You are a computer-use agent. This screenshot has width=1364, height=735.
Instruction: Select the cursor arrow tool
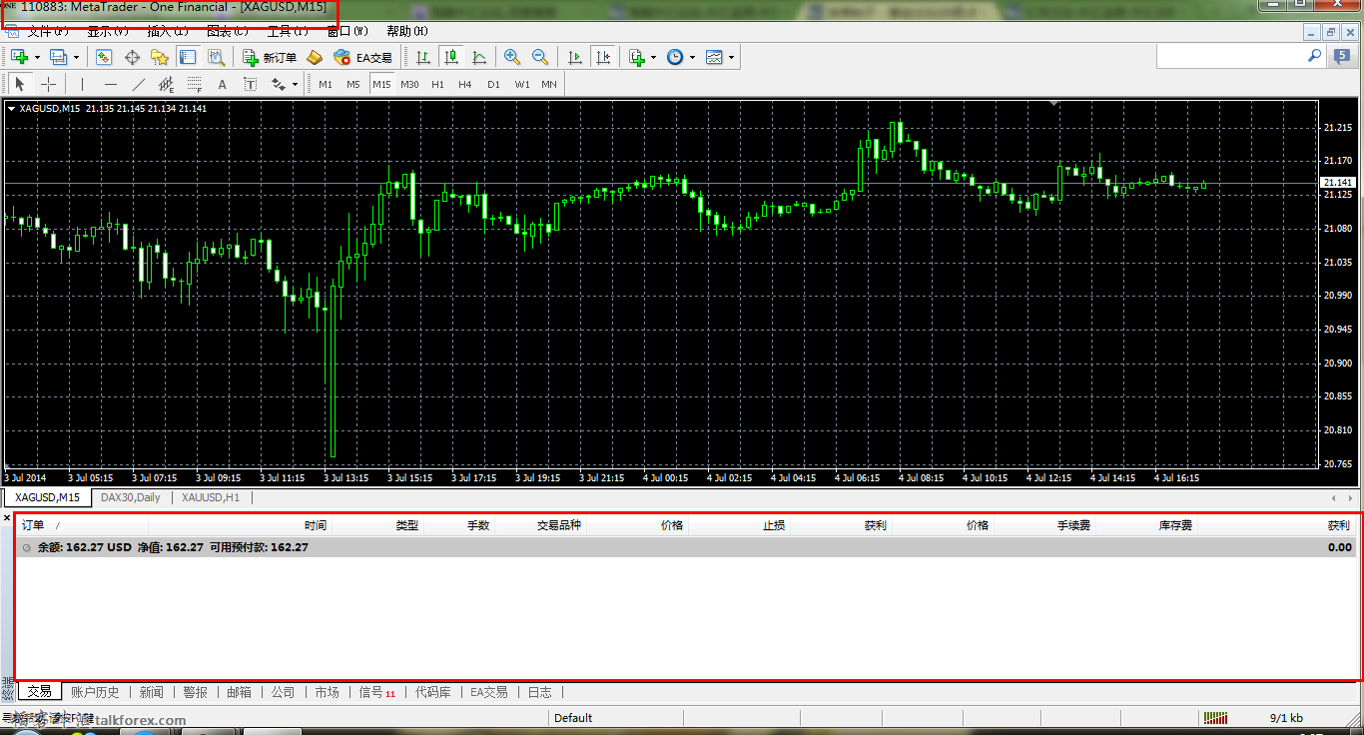coord(19,84)
